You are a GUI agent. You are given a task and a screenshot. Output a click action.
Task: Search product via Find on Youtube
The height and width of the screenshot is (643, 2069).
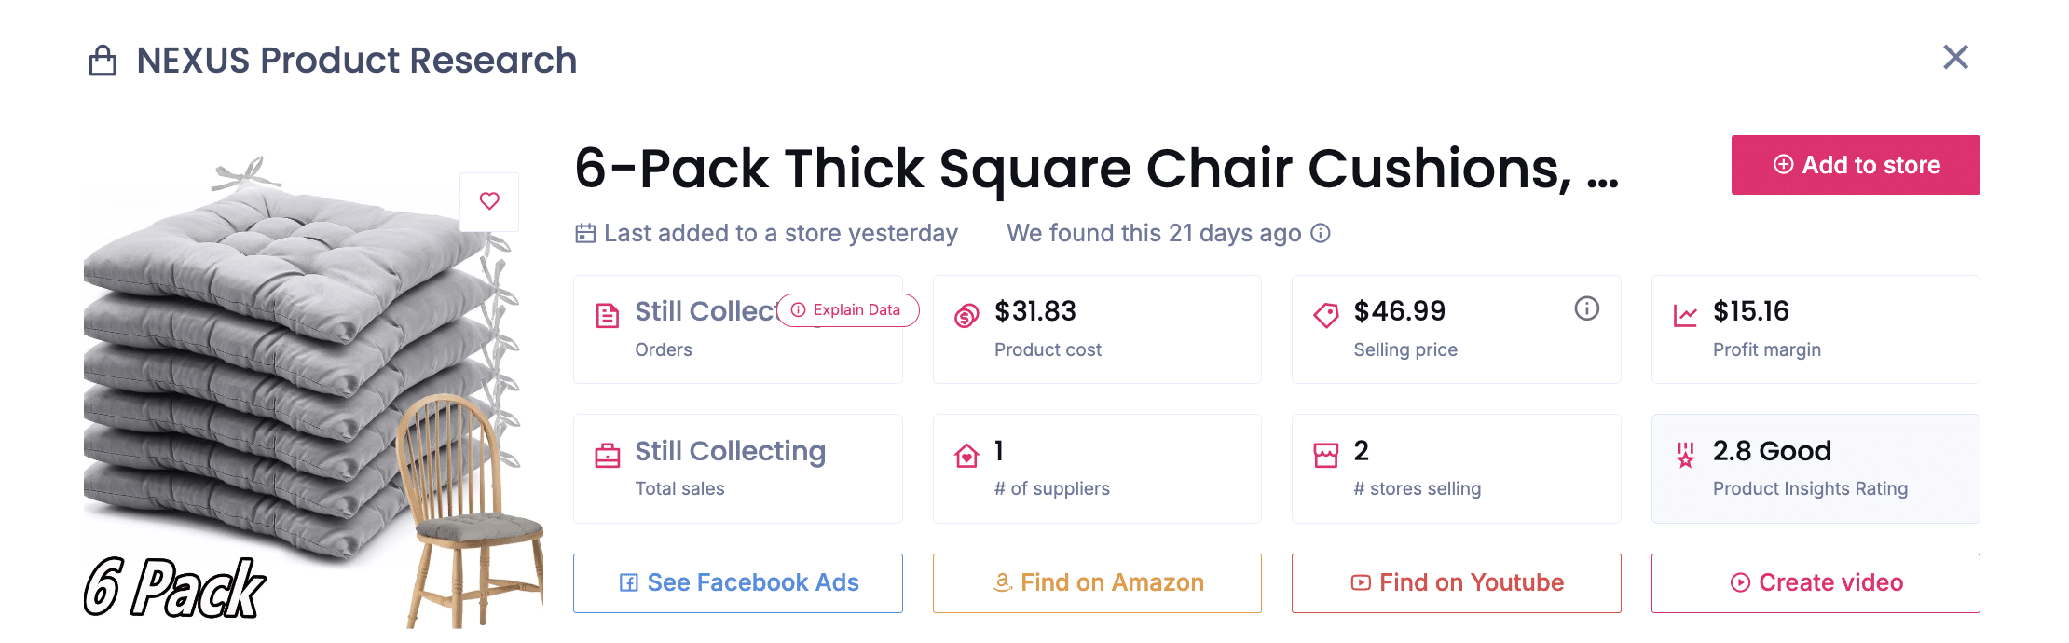point(1456,583)
